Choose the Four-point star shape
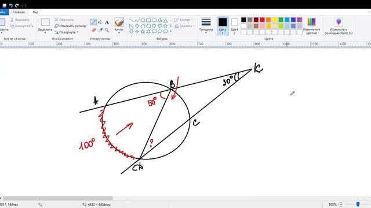 [x=137, y=31]
